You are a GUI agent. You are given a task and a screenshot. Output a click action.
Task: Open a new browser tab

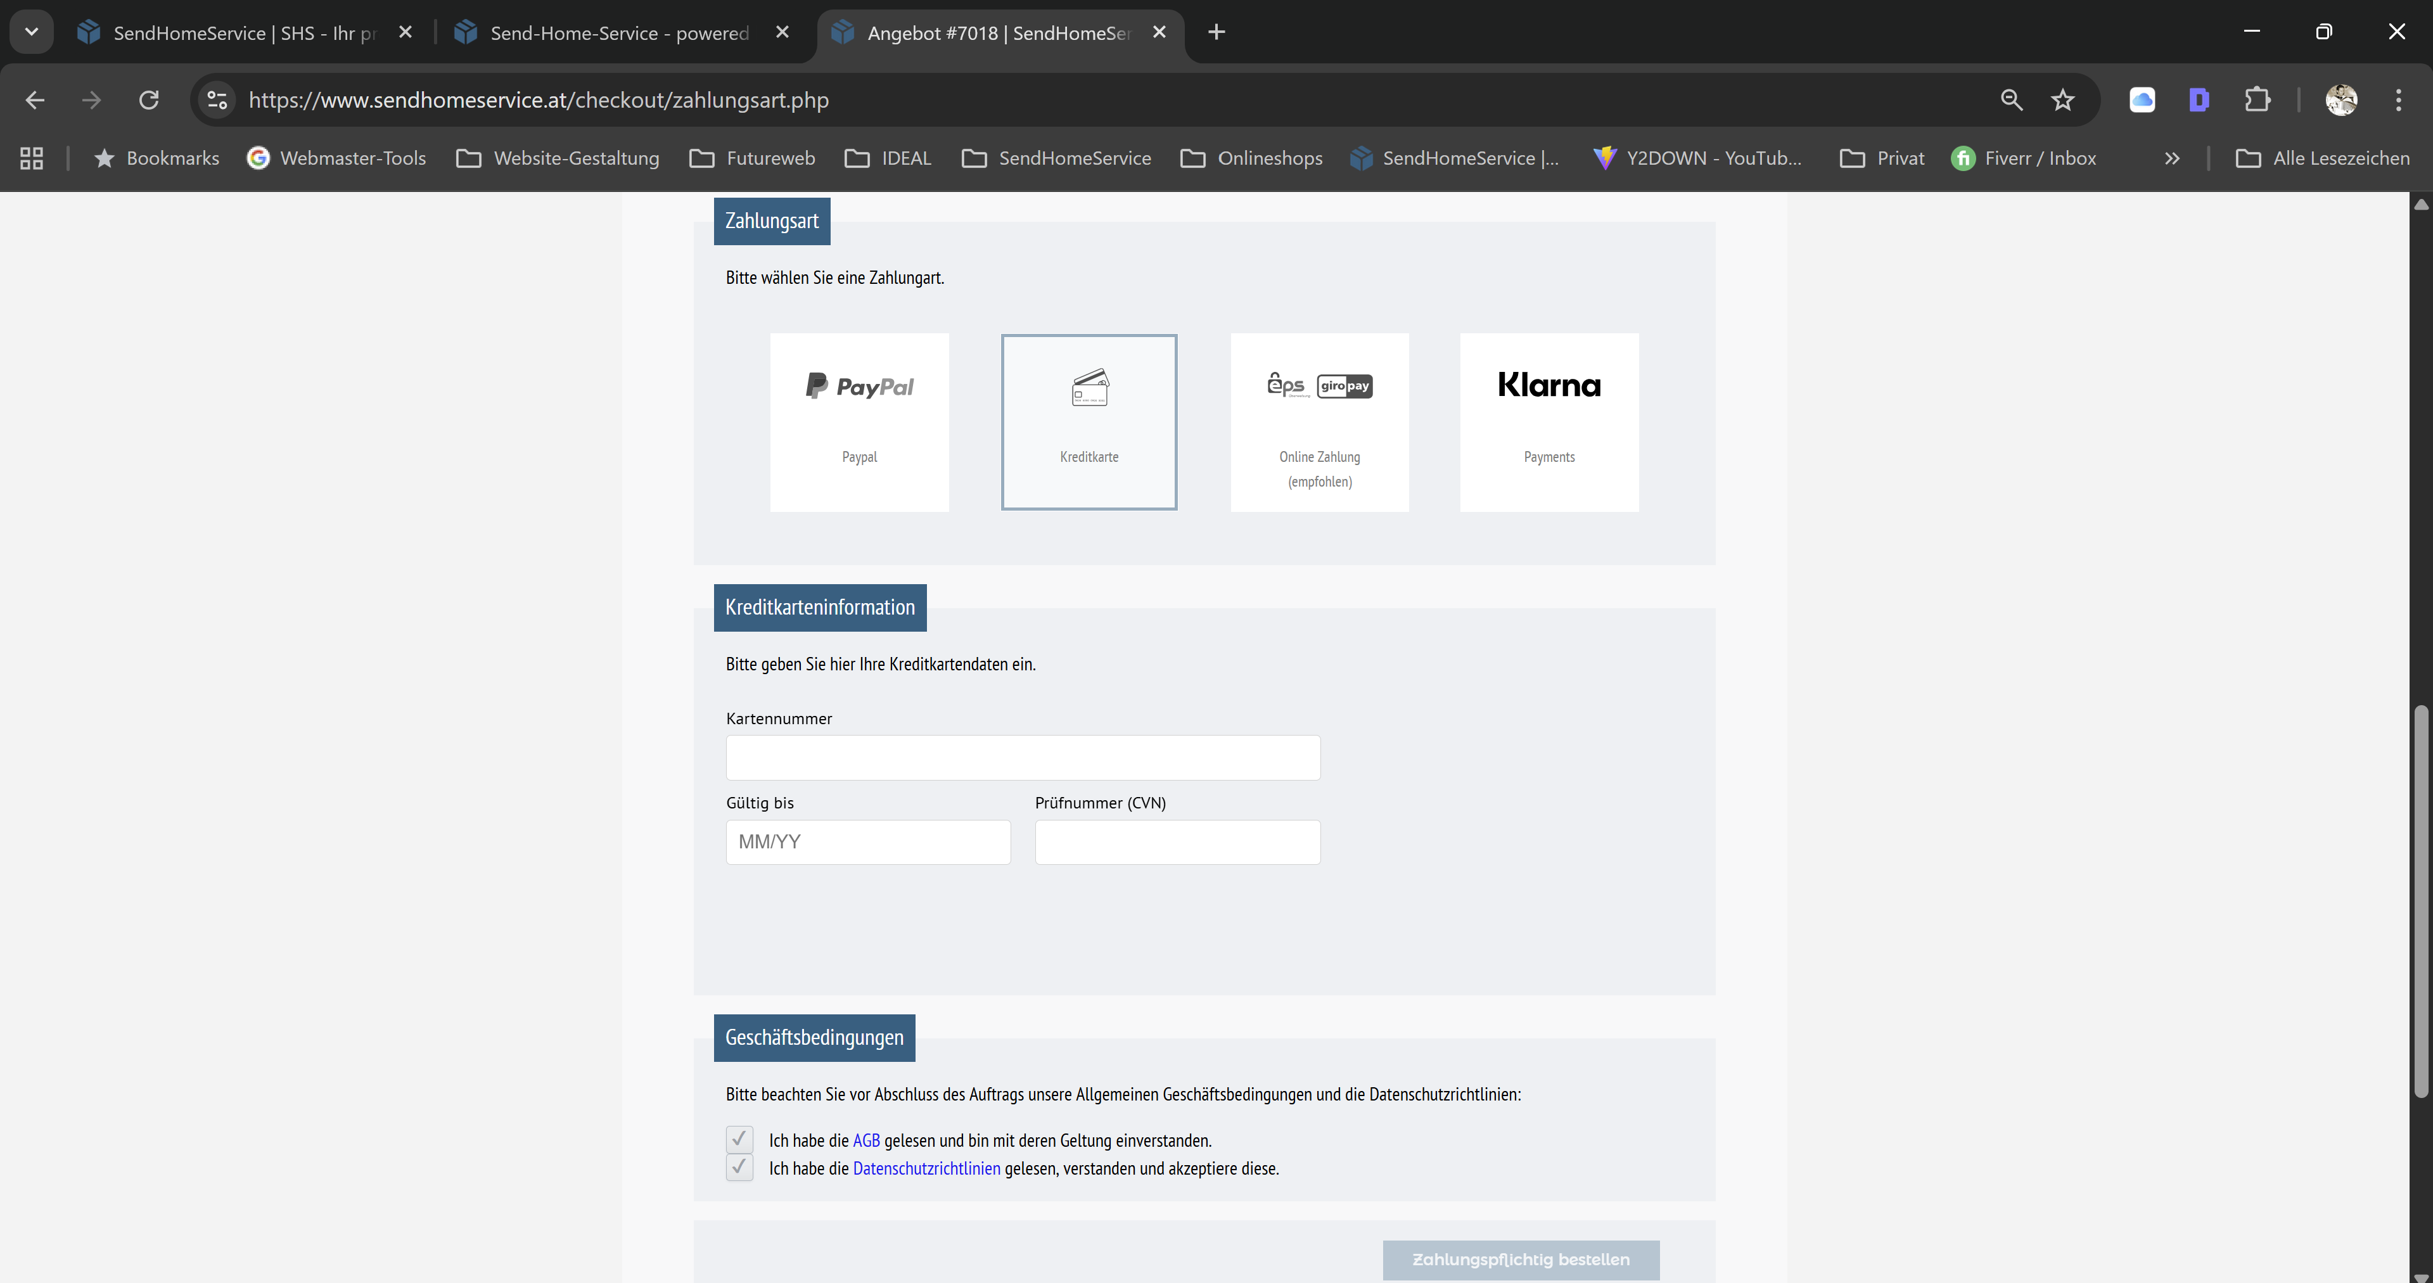(1216, 32)
